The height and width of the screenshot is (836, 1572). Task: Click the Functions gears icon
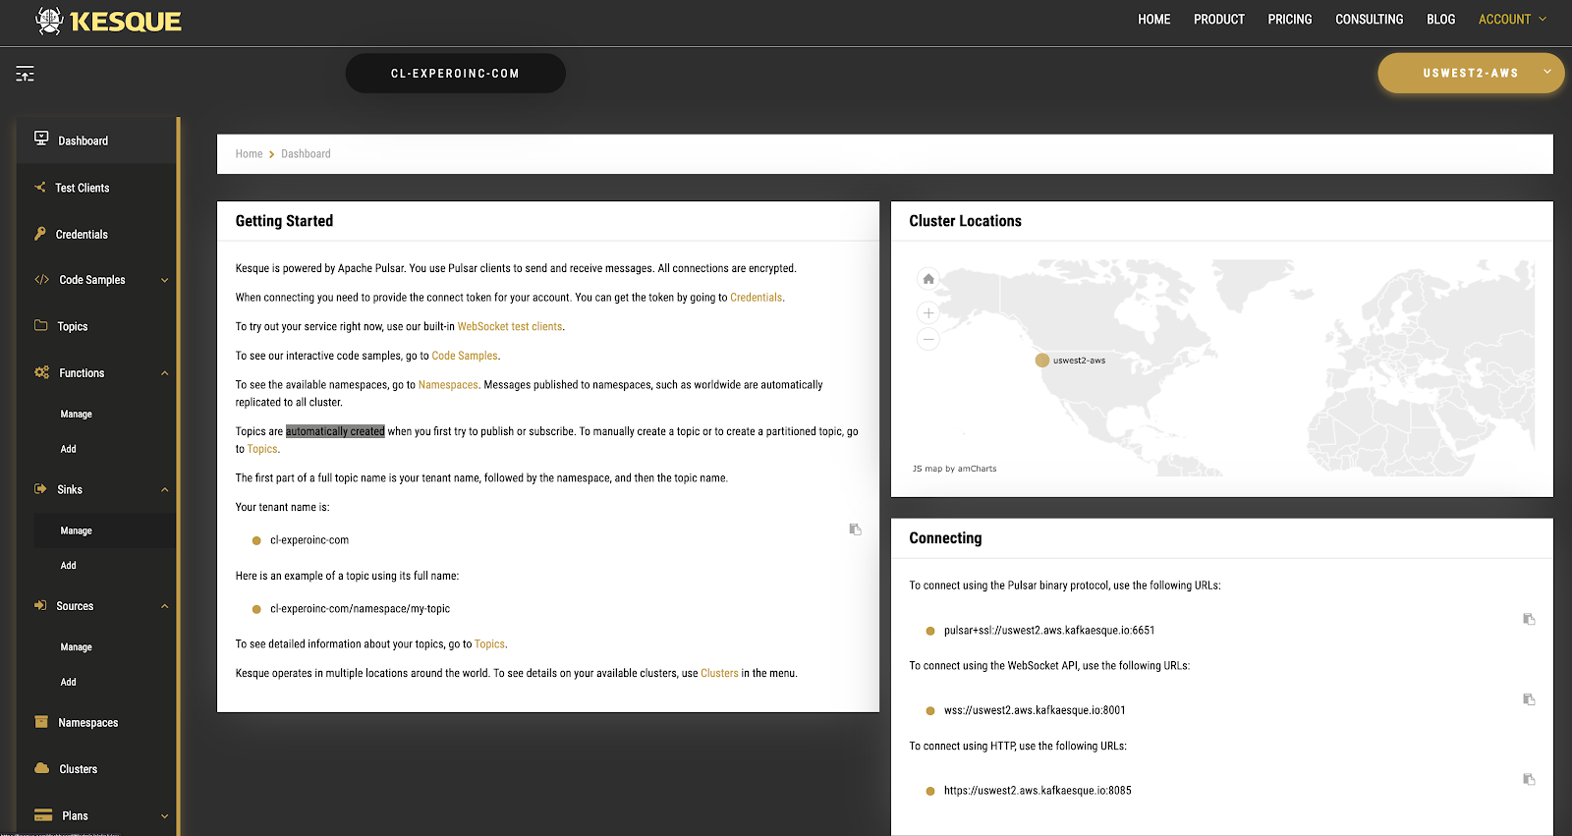41,372
